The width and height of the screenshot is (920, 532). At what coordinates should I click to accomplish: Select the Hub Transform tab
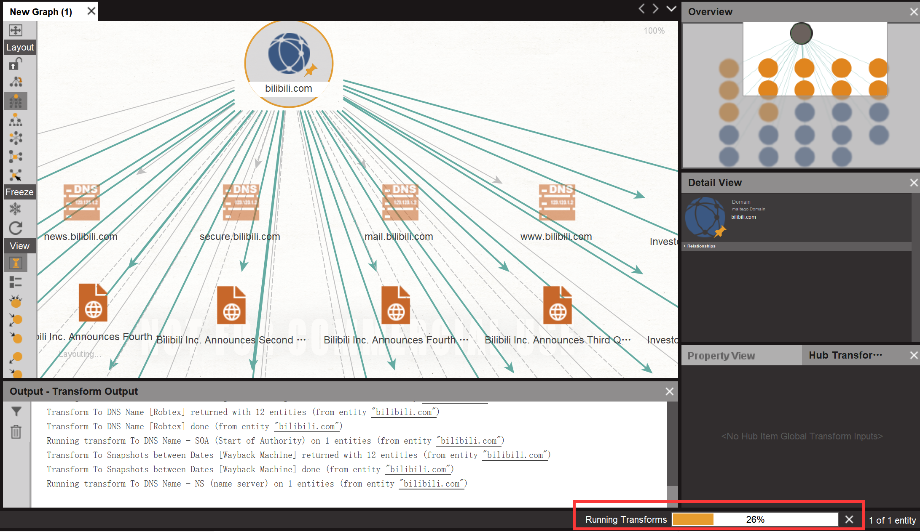845,355
